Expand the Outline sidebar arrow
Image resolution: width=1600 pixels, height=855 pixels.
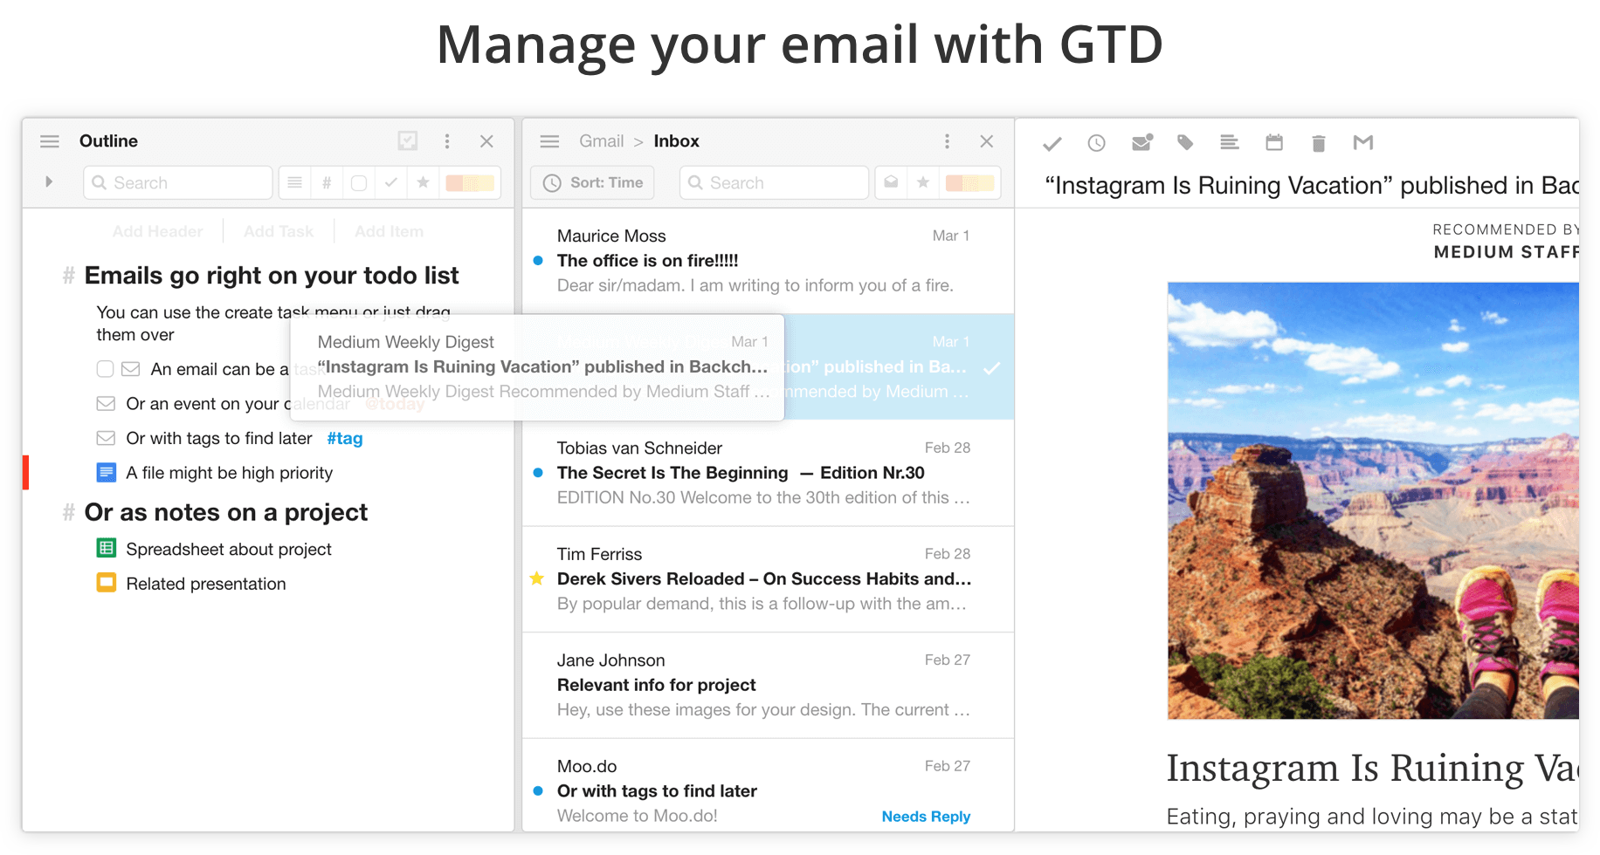pos(49,182)
